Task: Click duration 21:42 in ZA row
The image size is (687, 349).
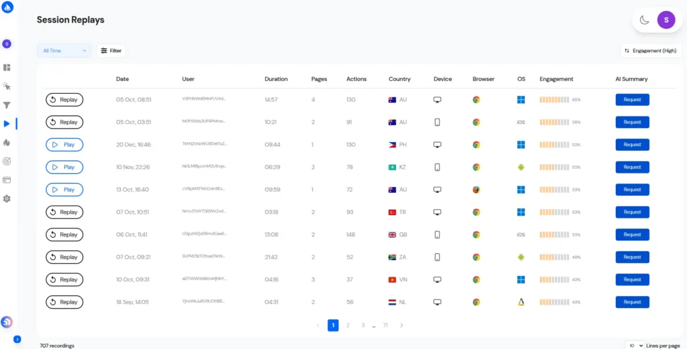Action: pos(271,257)
